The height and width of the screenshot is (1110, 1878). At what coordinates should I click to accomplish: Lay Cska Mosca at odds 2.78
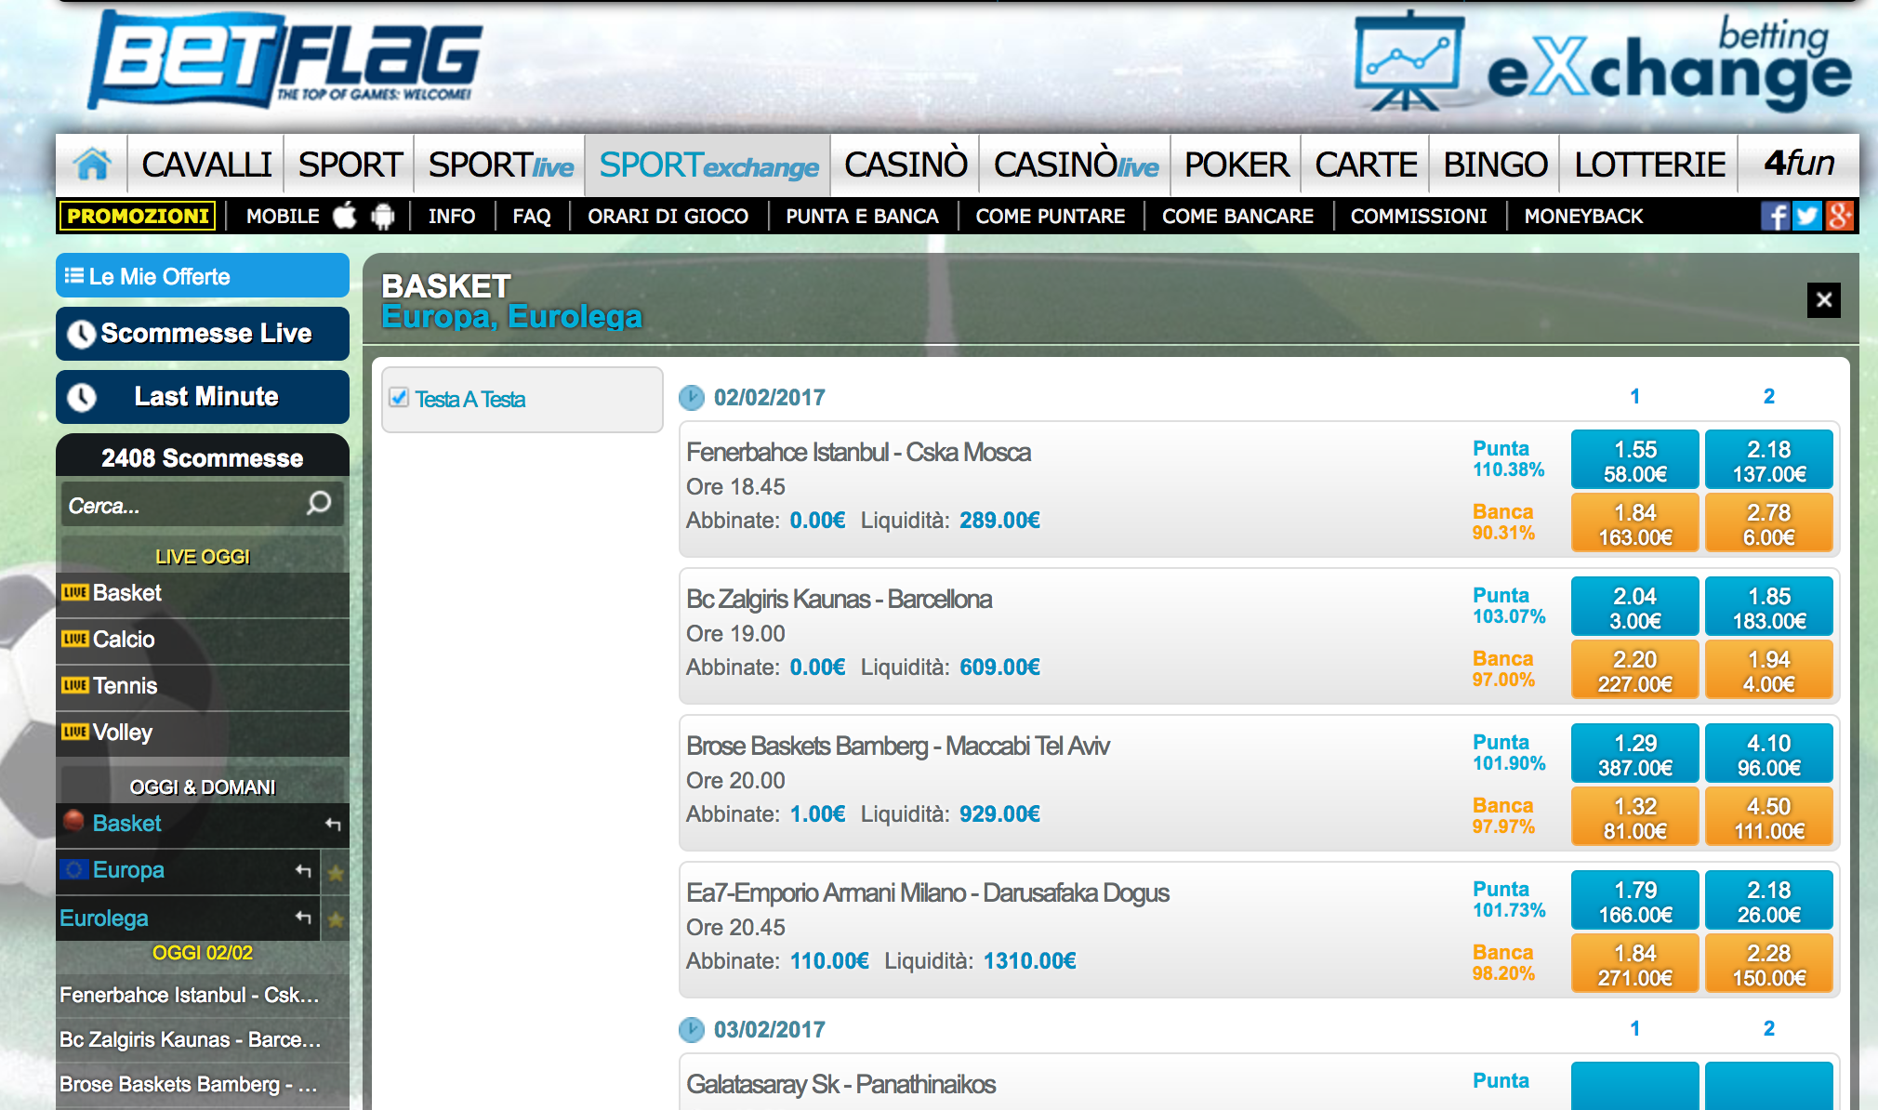(x=1768, y=523)
